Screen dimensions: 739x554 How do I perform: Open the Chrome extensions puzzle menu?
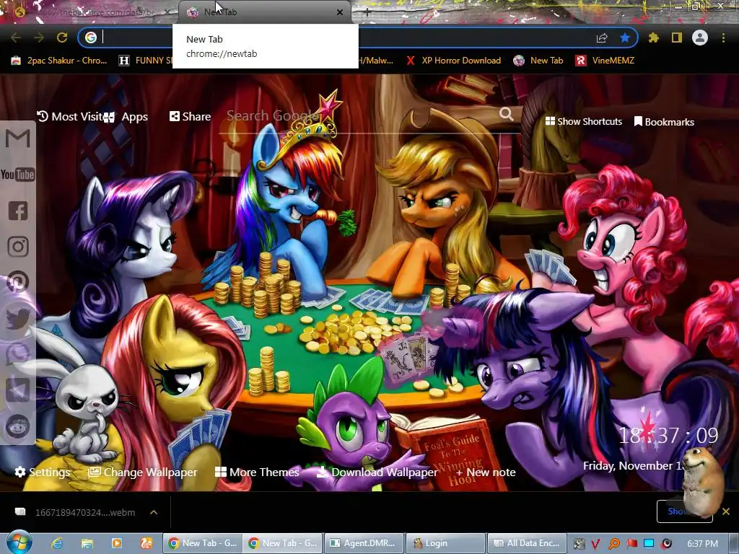[x=654, y=38]
